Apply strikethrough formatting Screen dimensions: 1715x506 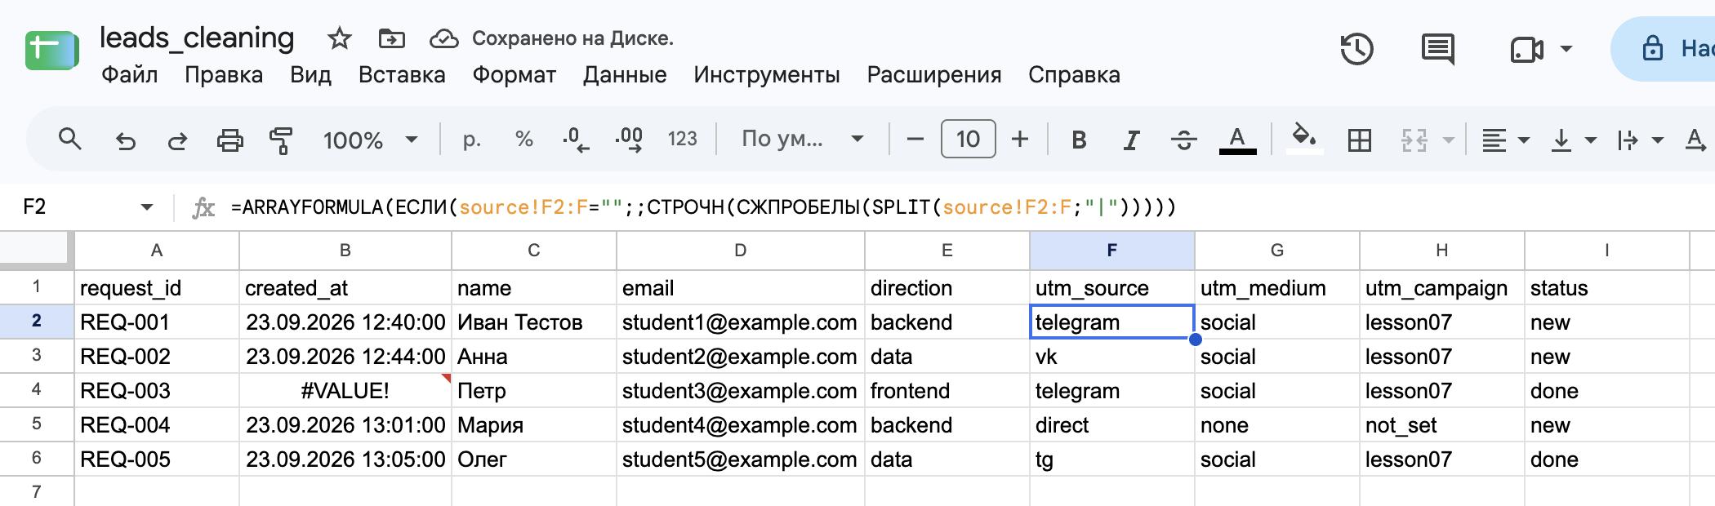pos(1183,140)
